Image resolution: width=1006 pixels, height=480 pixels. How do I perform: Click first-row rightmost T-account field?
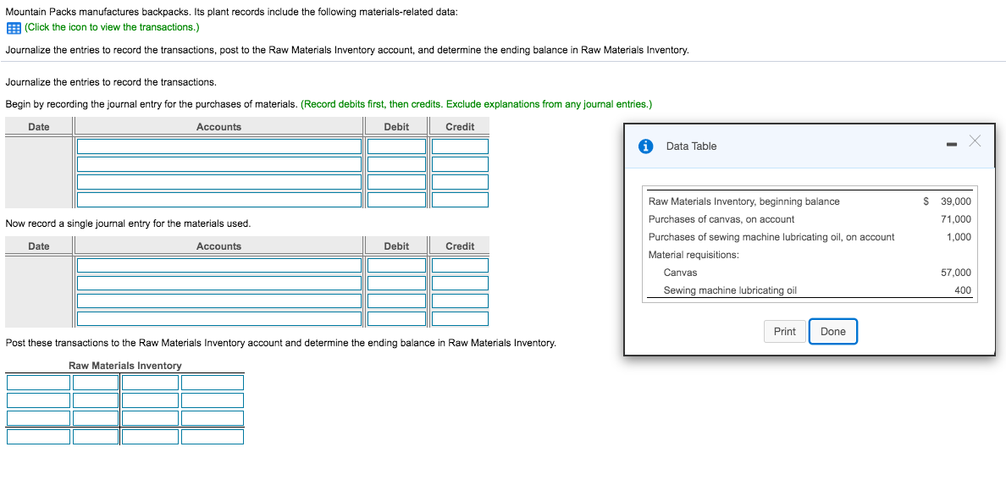pos(213,383)
